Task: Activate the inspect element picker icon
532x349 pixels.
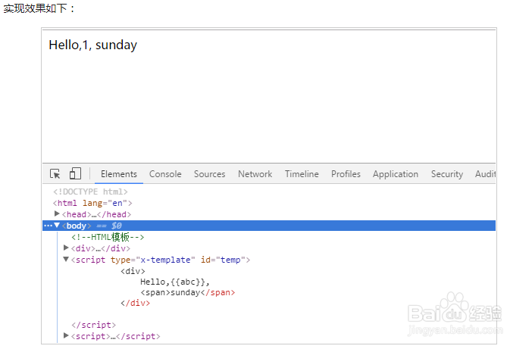Action: [55, 174]
